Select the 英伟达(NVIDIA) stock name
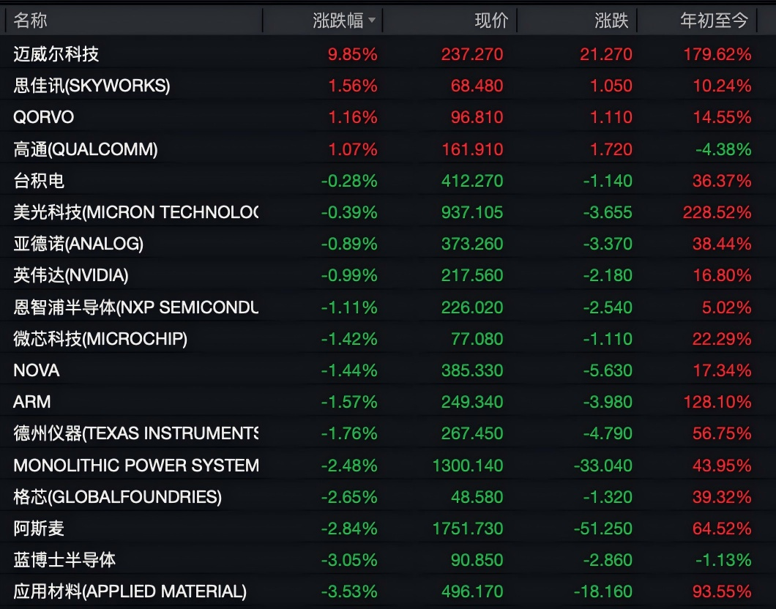776x609 pixels. (x=71, y=275)
